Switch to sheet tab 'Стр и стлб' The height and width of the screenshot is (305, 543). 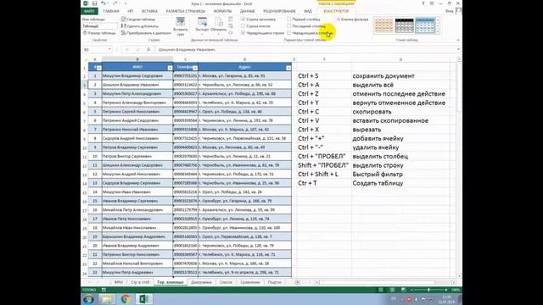pos(140,282)
